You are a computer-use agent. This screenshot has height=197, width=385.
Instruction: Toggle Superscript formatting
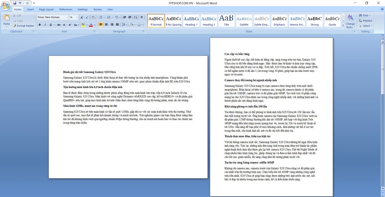pyautogui.click(x=70, y=25)
